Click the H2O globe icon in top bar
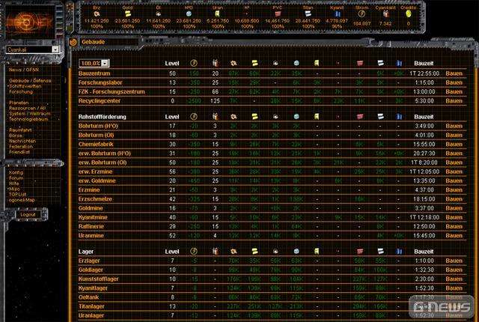The image size is (479, 322). point(189,13)
